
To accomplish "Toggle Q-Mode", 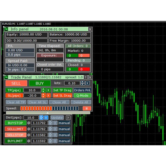I will (x=82, y=95).
